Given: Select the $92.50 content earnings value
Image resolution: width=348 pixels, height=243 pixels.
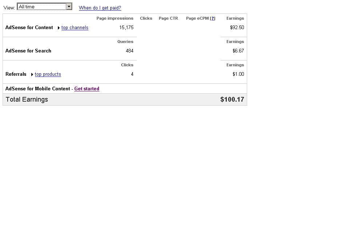Looking at the screenshot, I should tap(237, 28).
